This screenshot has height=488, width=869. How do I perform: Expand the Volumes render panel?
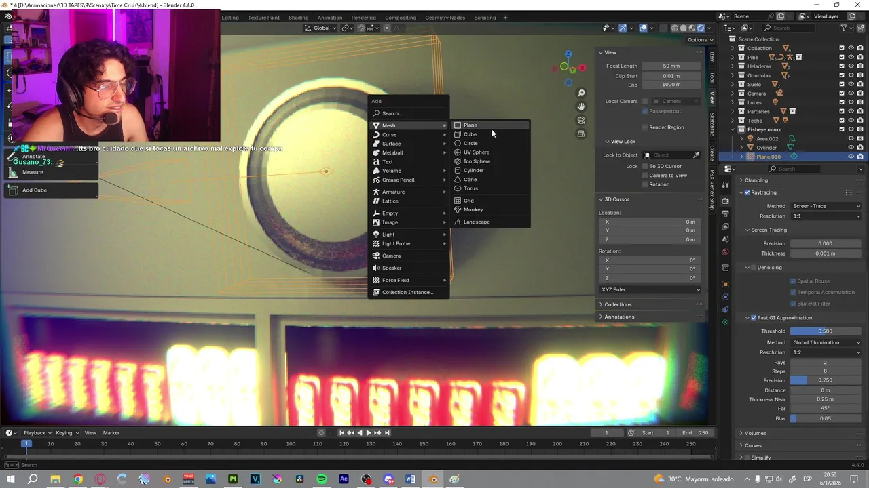point(755,433)
